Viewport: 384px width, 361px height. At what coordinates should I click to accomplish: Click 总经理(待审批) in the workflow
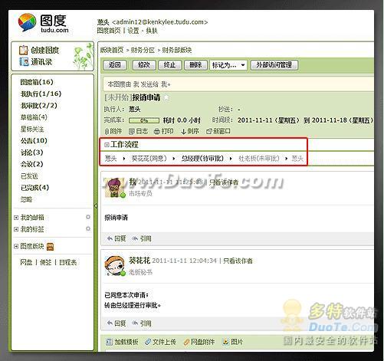[202, 159]
